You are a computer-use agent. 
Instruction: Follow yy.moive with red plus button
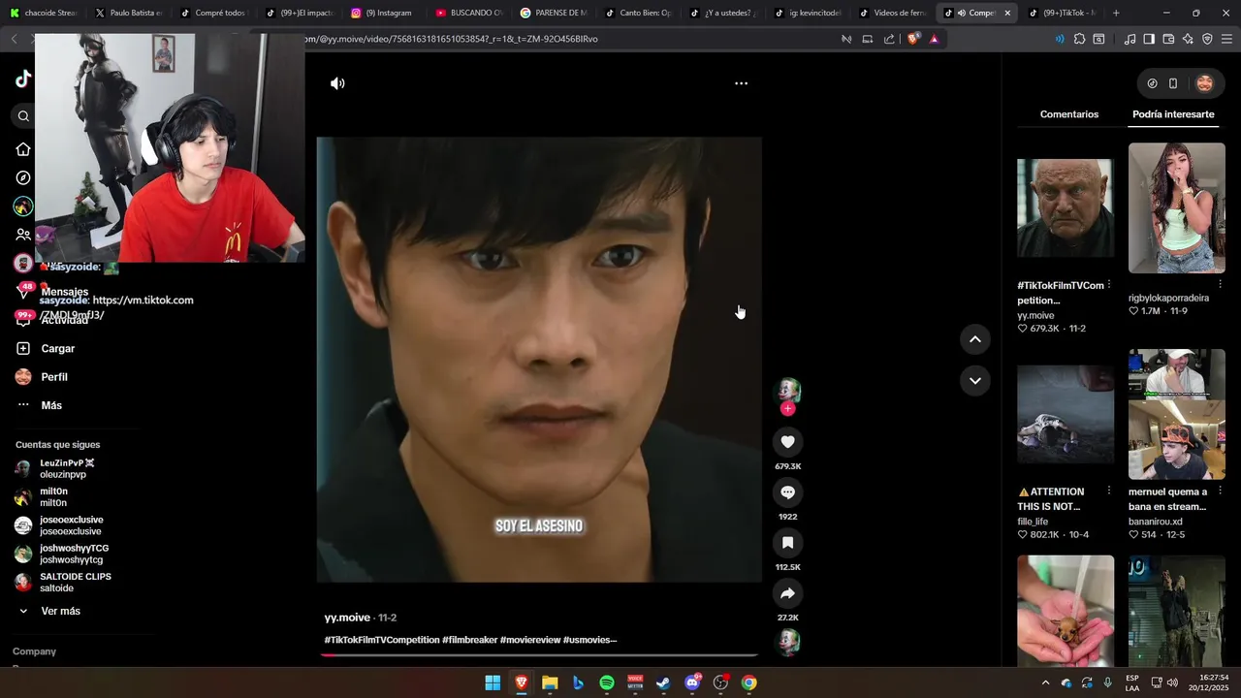click(787, 409)
